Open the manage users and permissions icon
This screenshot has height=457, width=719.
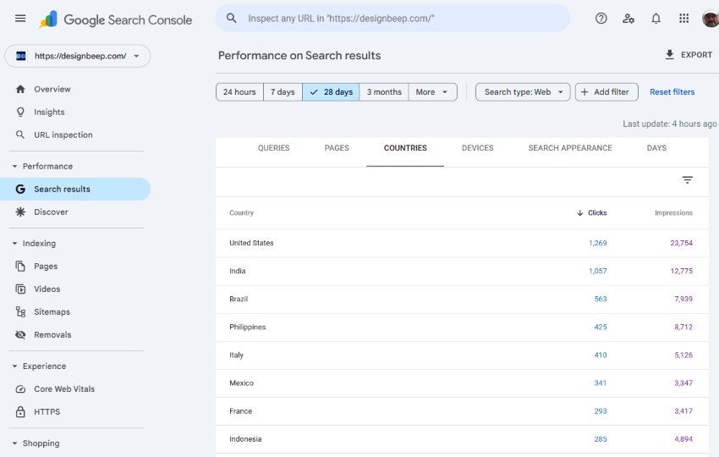[x=628, y=19]
